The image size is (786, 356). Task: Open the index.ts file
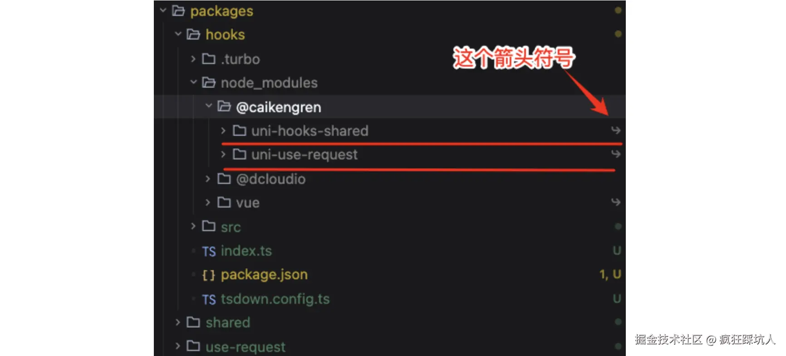click(390, 251)
